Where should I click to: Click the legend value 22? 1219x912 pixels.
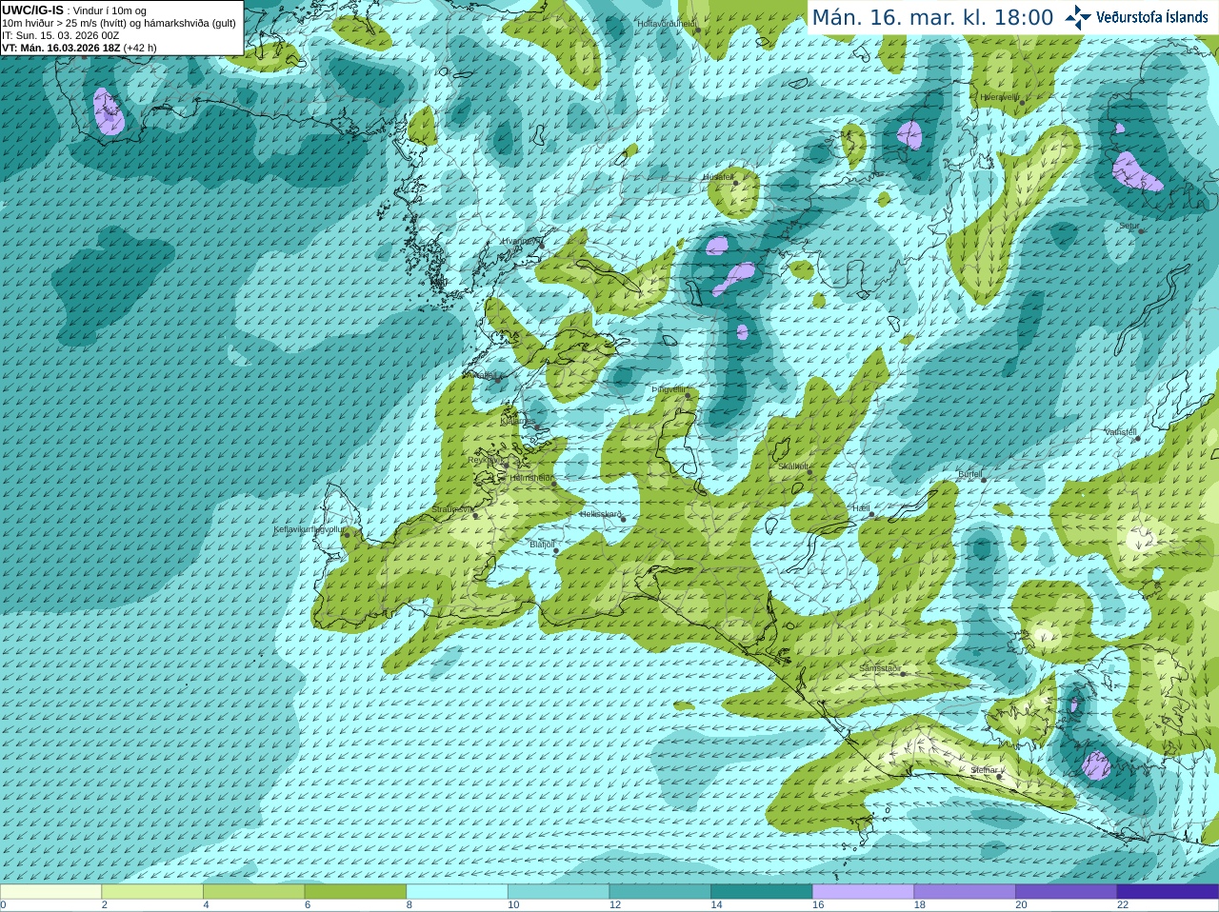(1123, 905)
